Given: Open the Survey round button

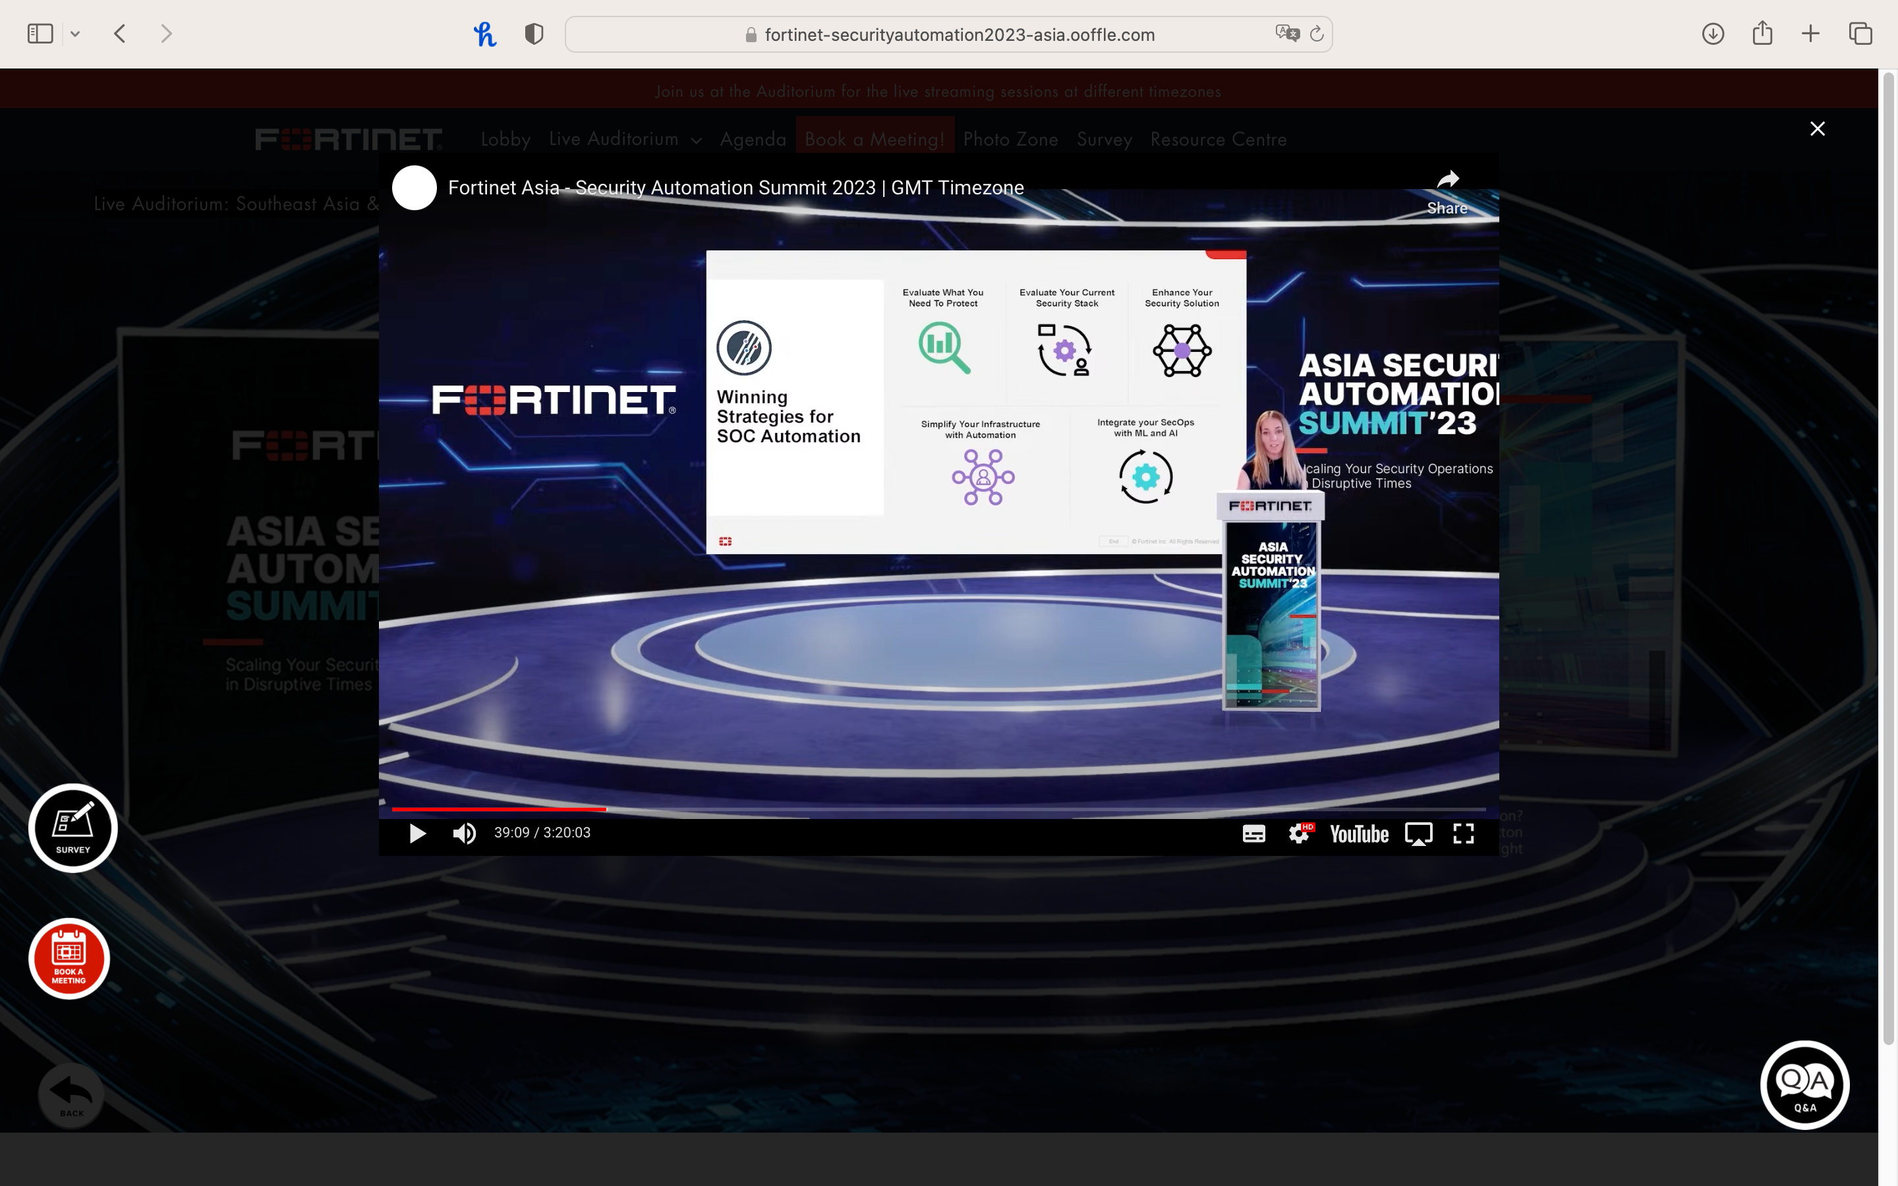Looking at the screenshot, I should pyautogui.click(x=73, y=828).
